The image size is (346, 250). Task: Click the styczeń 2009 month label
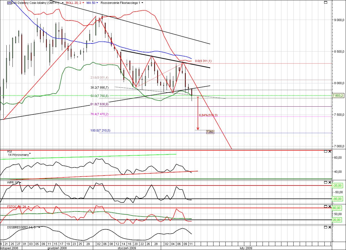[127, 248]
